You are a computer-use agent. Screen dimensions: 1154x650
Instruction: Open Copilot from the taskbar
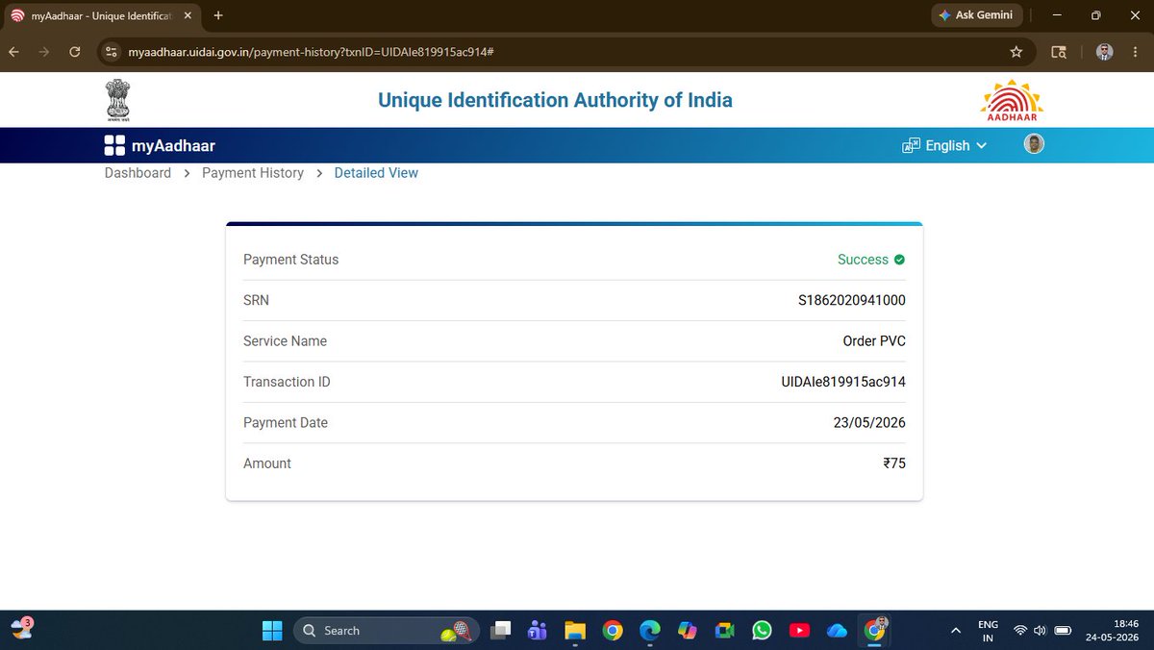[688, 631]
